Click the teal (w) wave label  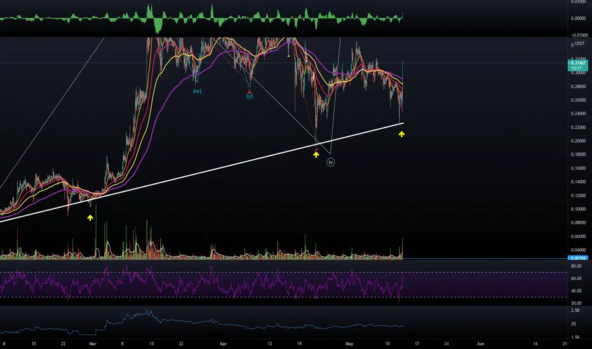tap(198, 91)
